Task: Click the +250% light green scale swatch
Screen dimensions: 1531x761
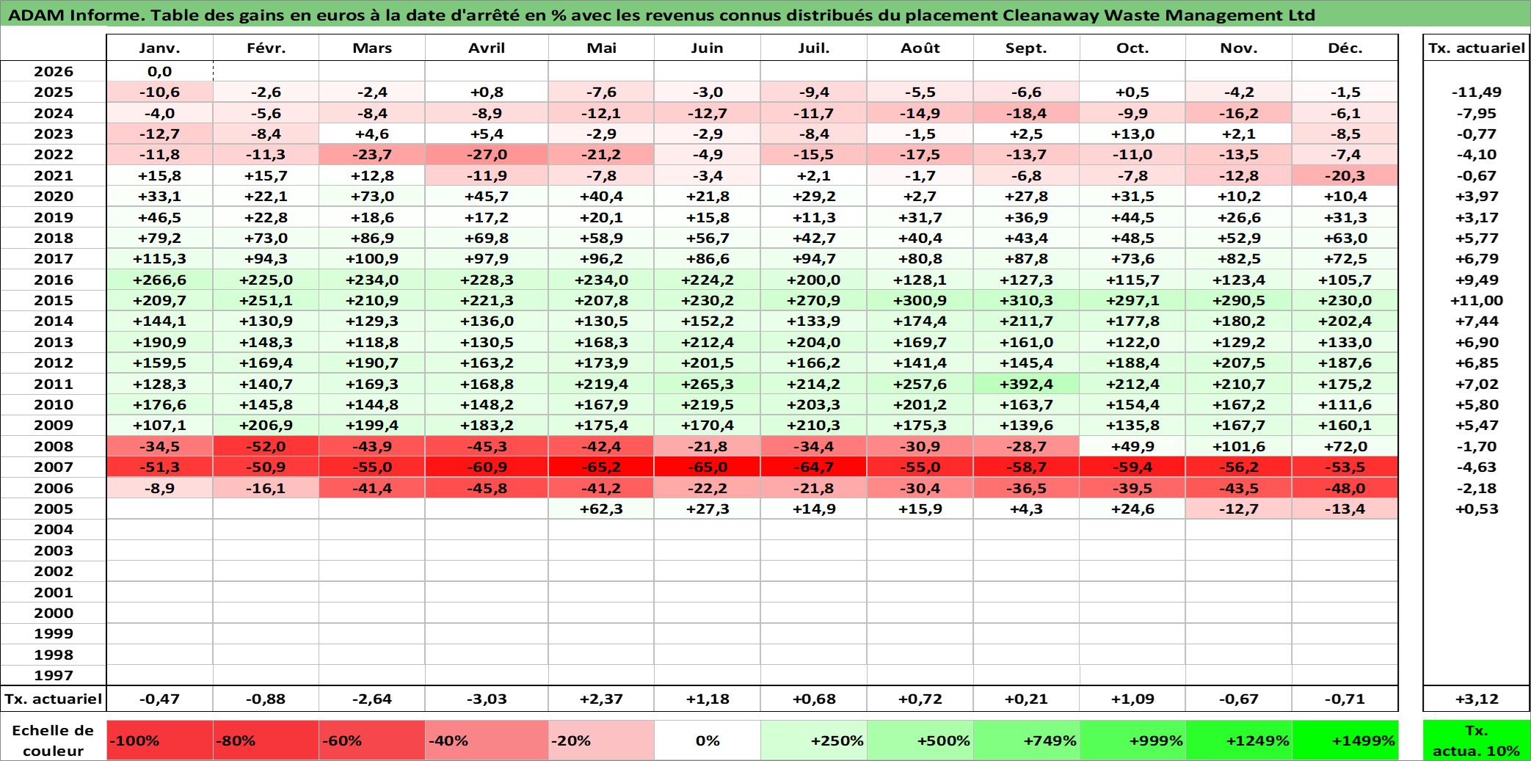Action: coord(814,740)
